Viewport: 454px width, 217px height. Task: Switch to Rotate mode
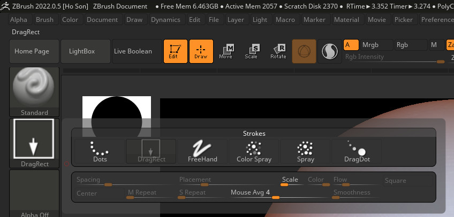click(x=278, y=51)
